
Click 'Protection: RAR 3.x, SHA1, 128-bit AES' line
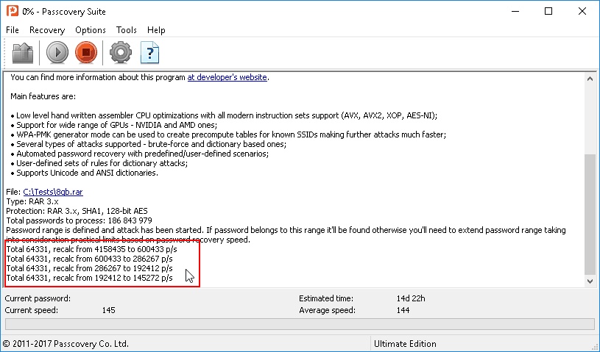(x=77, y=211)
